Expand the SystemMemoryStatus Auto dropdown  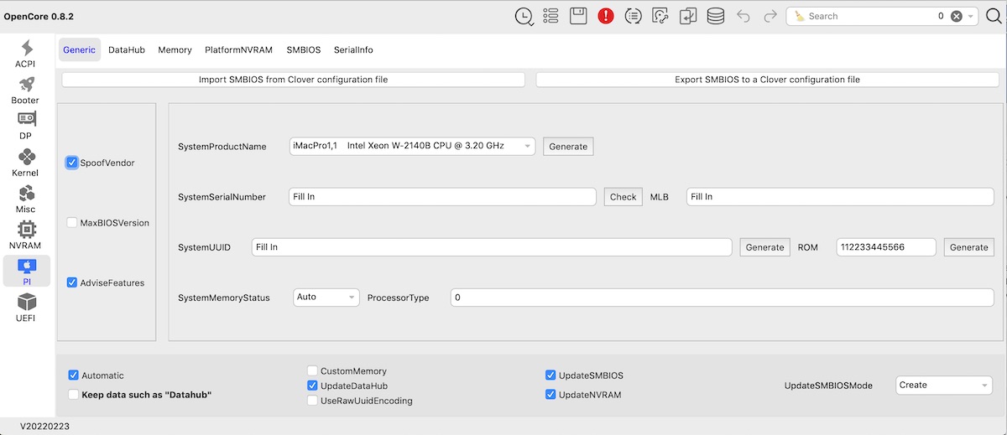click(x=326, y=298)
